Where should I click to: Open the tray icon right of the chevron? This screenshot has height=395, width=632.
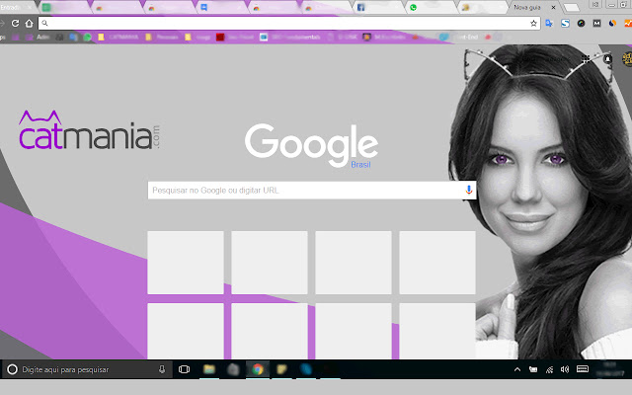pos(533,369)
